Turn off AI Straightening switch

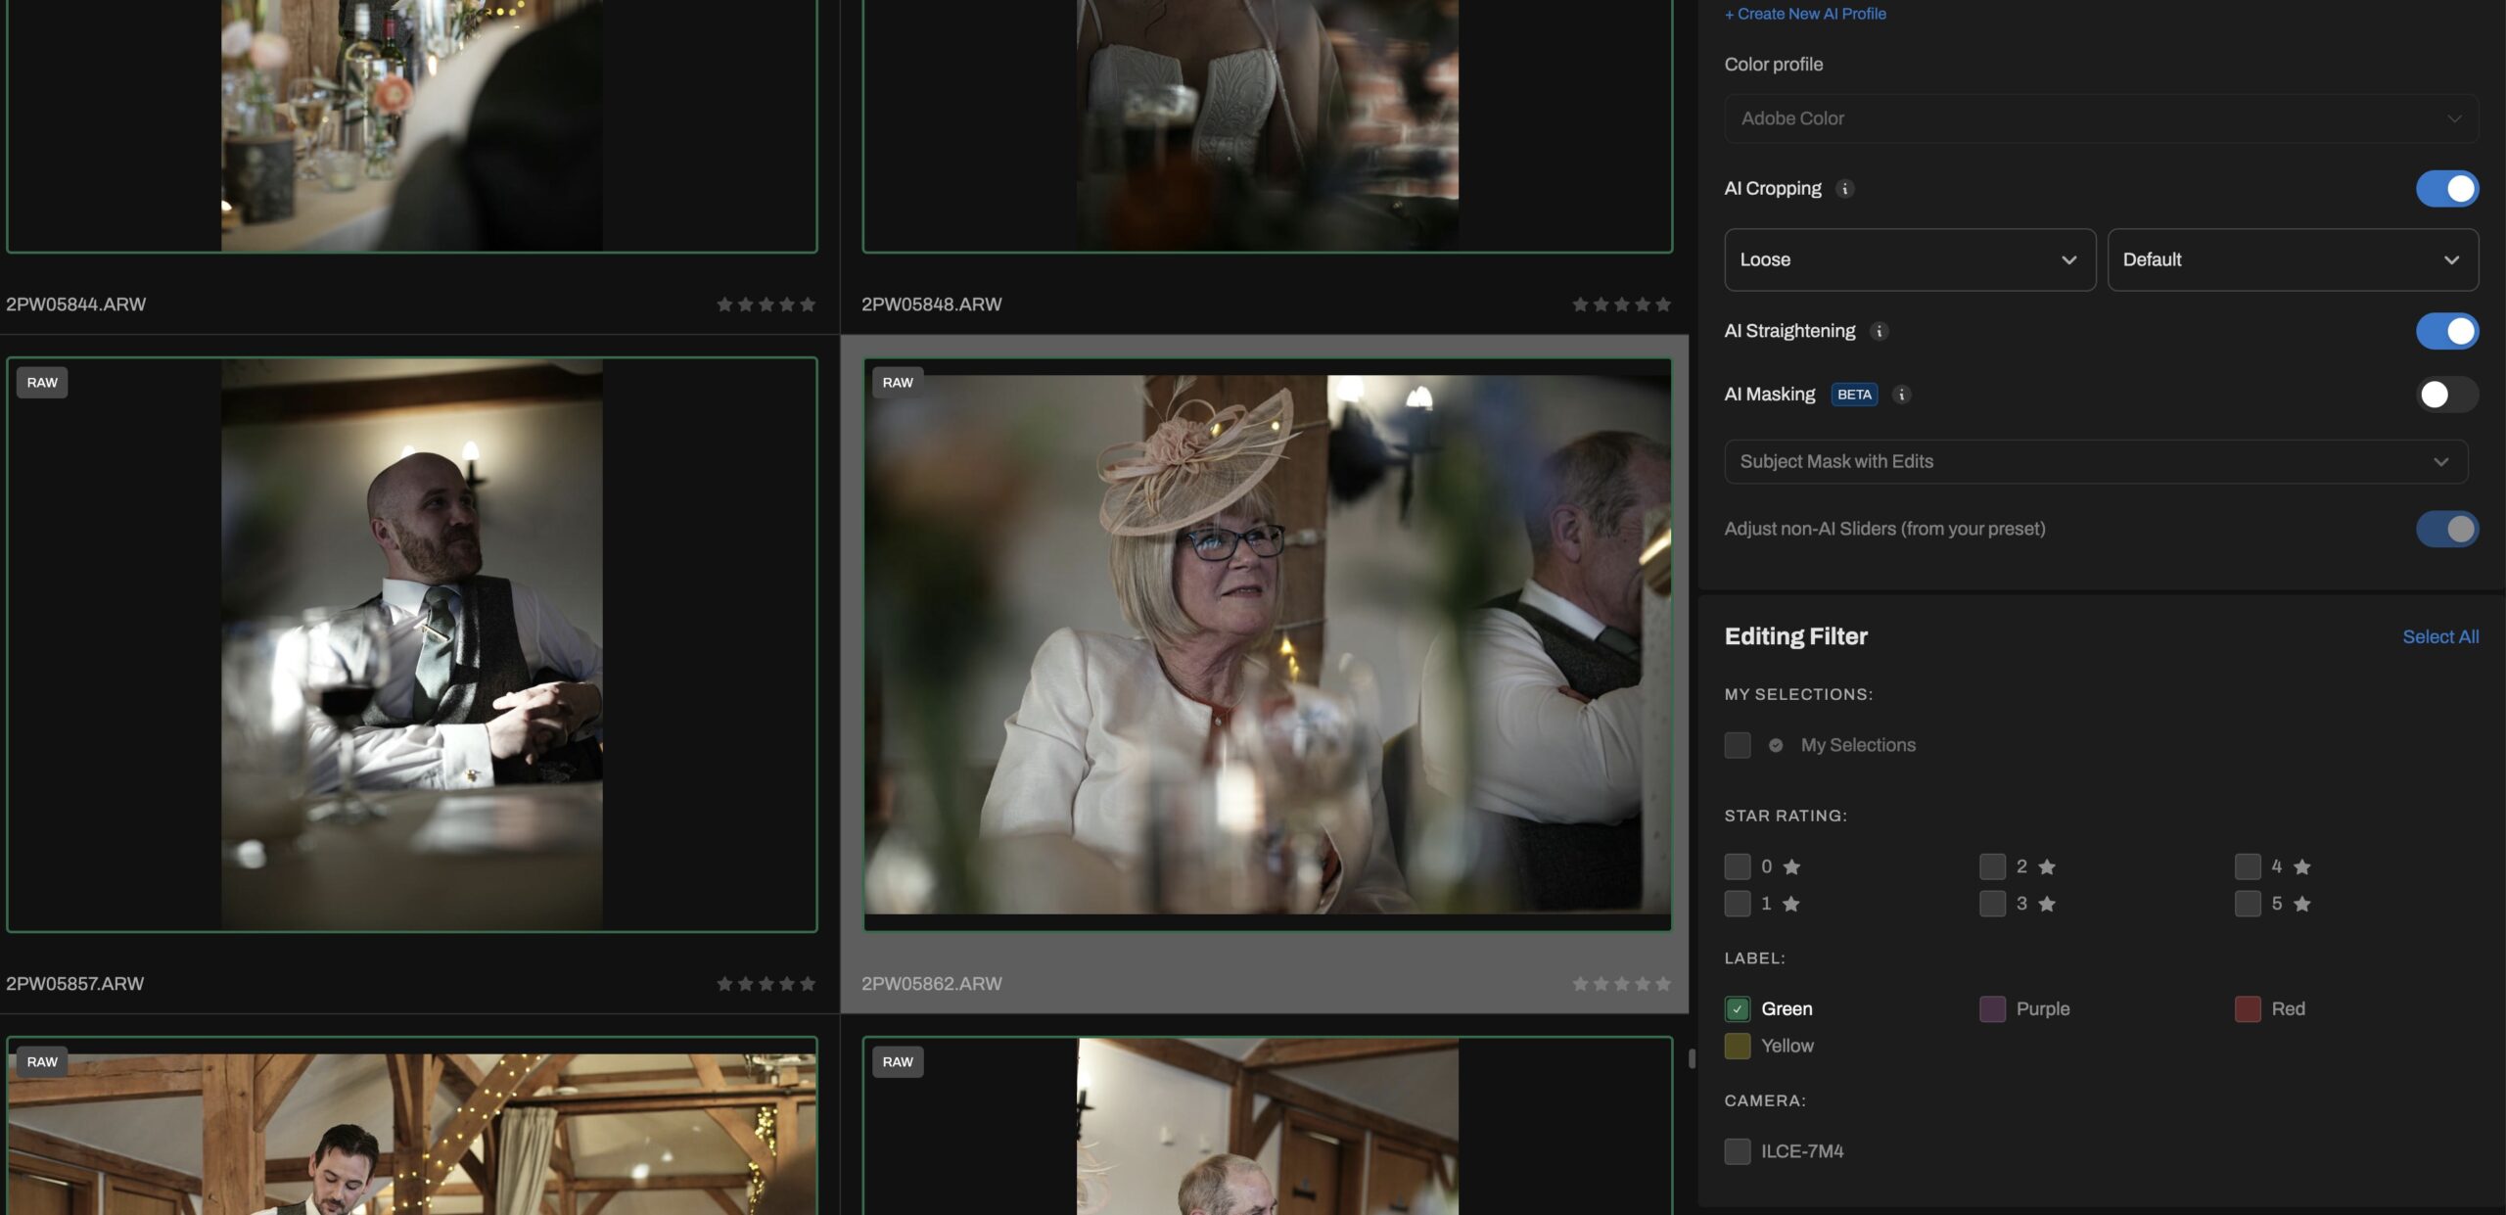[x=2446, y=331]
